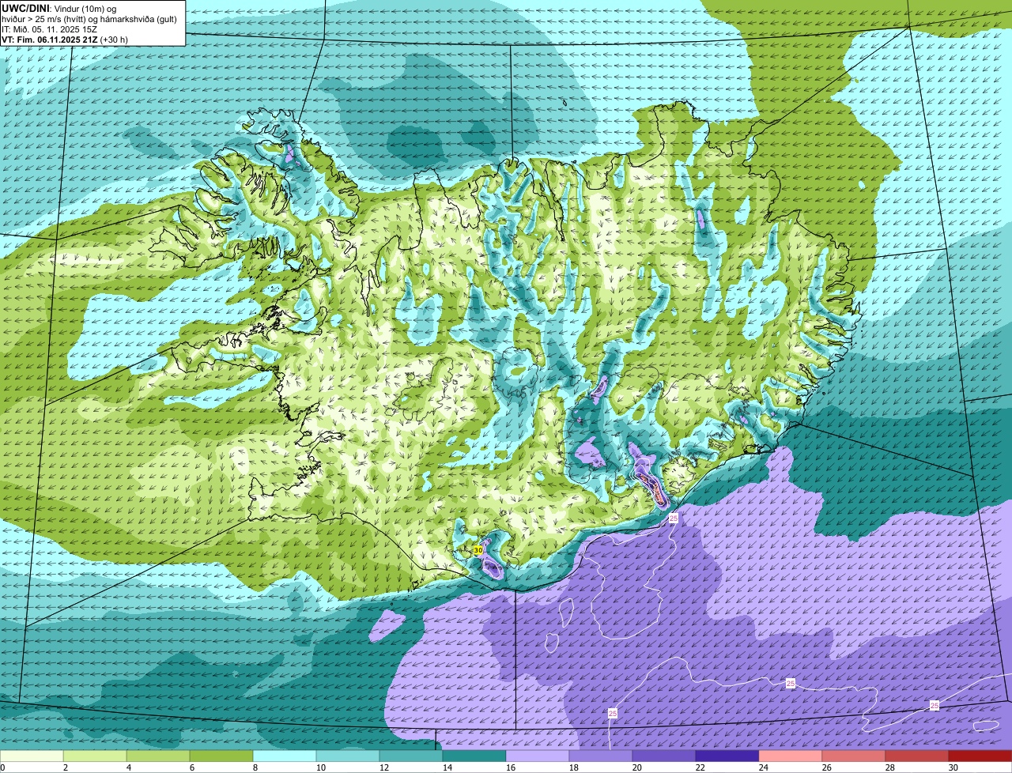Select the light cyan 8–10 m/s legend swatch

click(285, 756)
